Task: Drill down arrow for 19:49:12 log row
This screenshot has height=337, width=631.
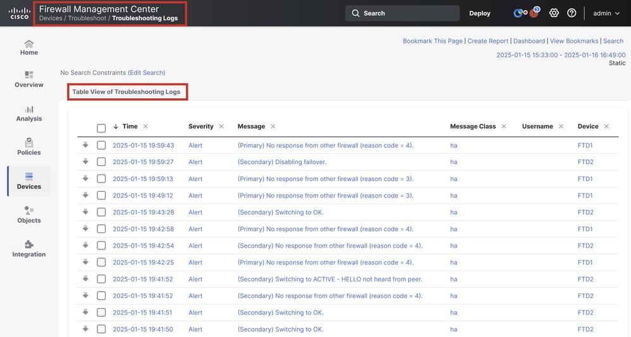Action: [85, 195]
